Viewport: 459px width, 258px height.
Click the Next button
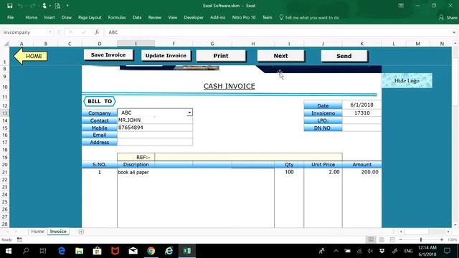click(280, 56)
